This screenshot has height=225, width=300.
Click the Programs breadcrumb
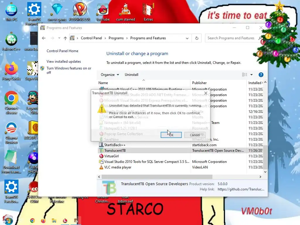(x=116, y=38)
